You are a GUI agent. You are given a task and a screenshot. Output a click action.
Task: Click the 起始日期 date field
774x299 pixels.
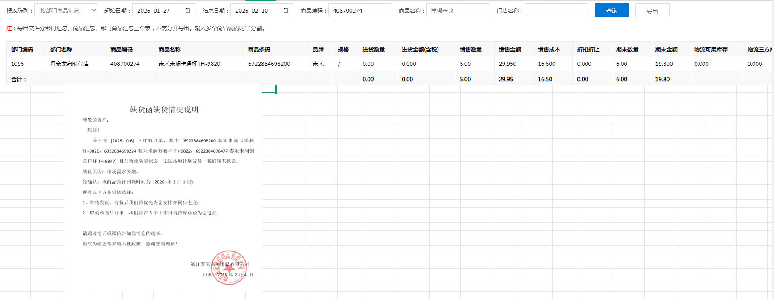(158, 11)
